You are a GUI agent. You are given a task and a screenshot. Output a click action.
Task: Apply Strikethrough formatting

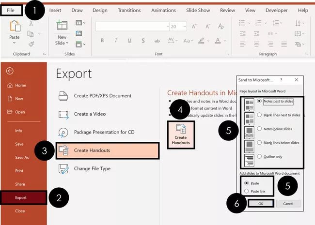157,41
